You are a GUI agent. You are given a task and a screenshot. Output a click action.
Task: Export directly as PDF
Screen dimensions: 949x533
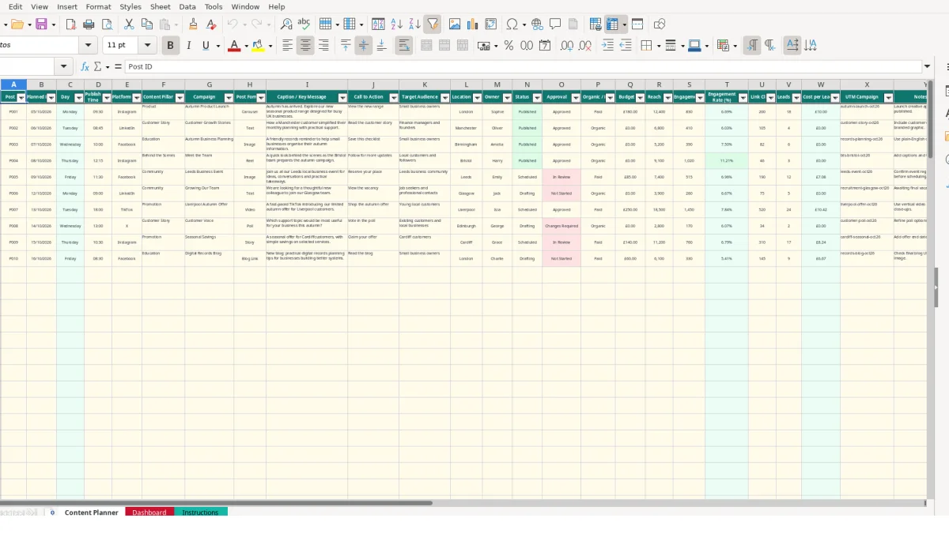click(x=70, y=24)
